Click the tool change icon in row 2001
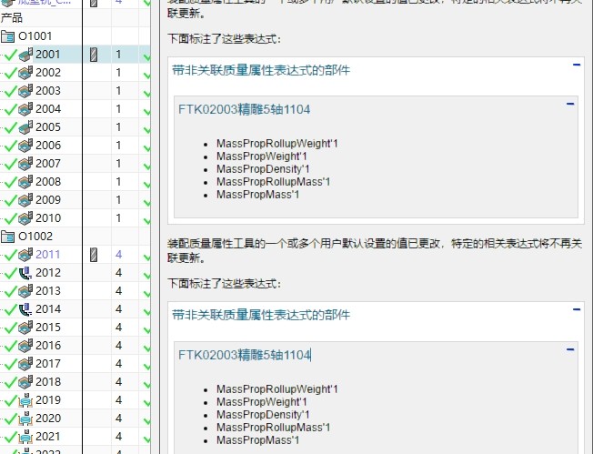This screenshot has height=454, width=593. click(94, 55)
